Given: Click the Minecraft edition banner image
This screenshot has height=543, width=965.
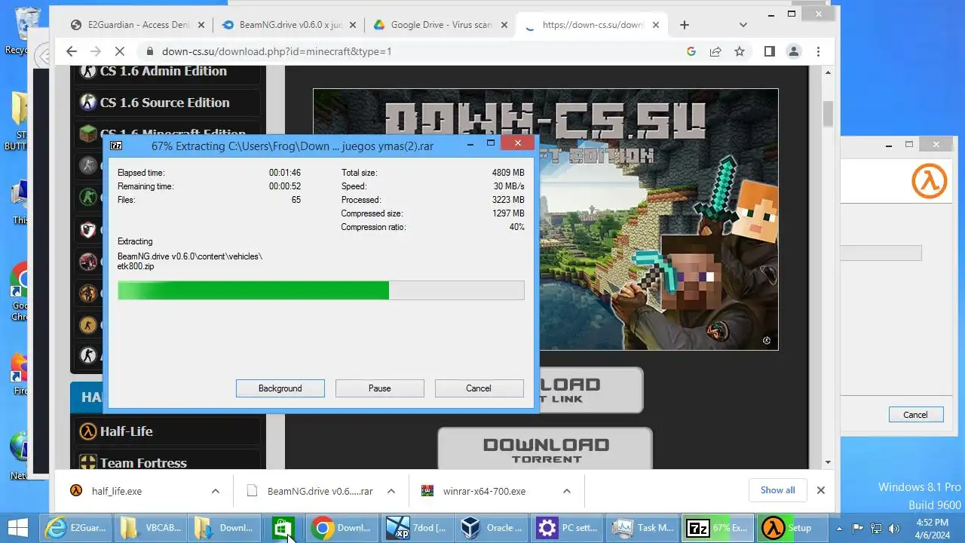Looking at the screenshot, I should (x=546, y=219).
